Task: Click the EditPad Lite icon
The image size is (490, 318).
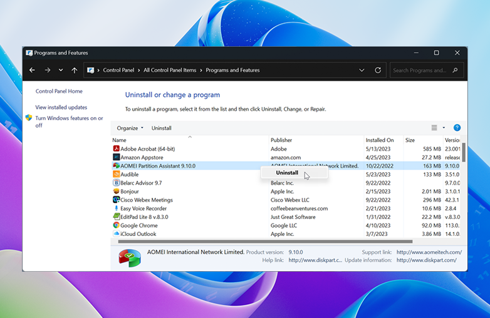Action: point(117,217)
